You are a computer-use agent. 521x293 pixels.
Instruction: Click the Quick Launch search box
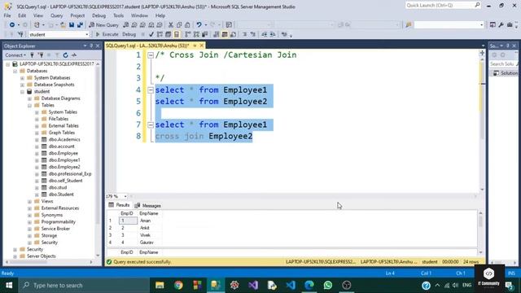click(x=443, y=6)
